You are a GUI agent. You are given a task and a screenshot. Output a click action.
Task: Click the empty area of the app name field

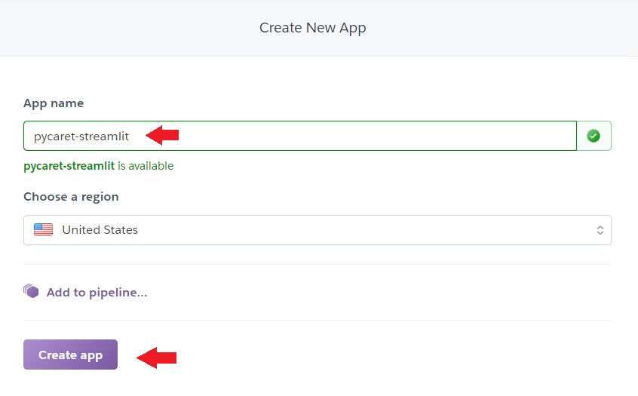click(x=377, y=136)
